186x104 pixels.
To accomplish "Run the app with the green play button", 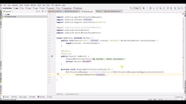I will point(144,8).
